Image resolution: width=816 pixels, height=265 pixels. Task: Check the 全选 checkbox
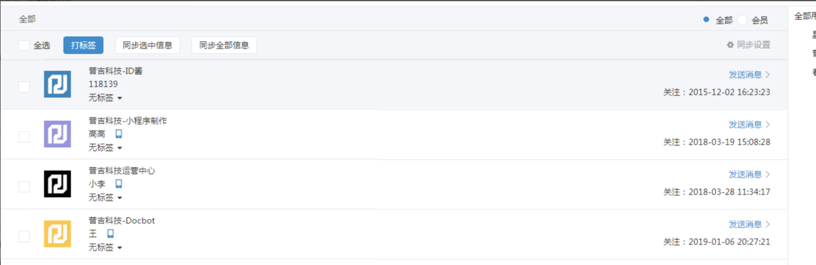[x=24, y=46]
